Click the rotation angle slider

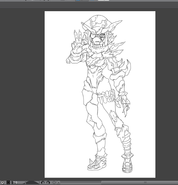(33, 182)
